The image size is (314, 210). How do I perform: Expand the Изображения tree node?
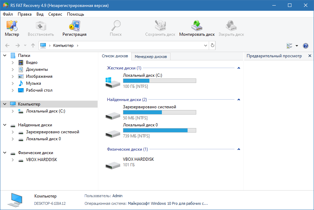point(13,76)
